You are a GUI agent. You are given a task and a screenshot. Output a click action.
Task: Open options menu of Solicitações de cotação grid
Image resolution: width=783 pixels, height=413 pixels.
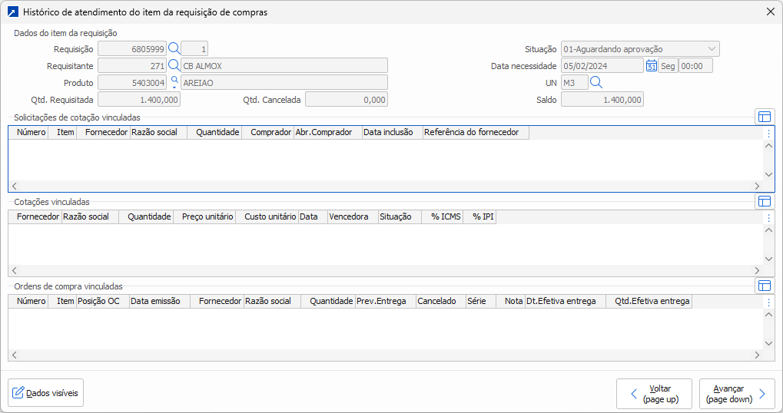[768, 134]
